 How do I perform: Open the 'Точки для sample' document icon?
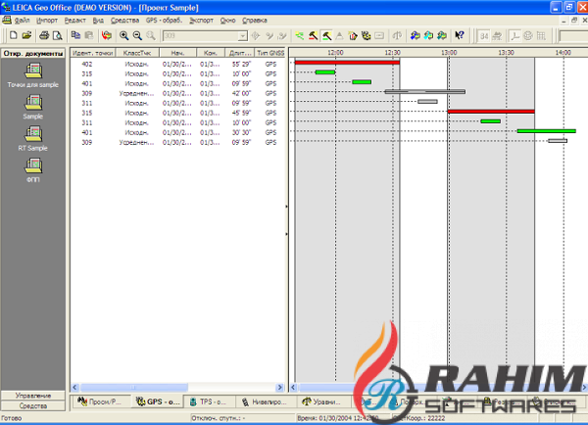point(33,71)
